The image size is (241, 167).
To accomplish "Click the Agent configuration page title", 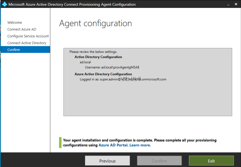I will (x=95, y=23).
